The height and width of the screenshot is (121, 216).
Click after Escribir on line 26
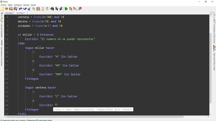point(56,105)
